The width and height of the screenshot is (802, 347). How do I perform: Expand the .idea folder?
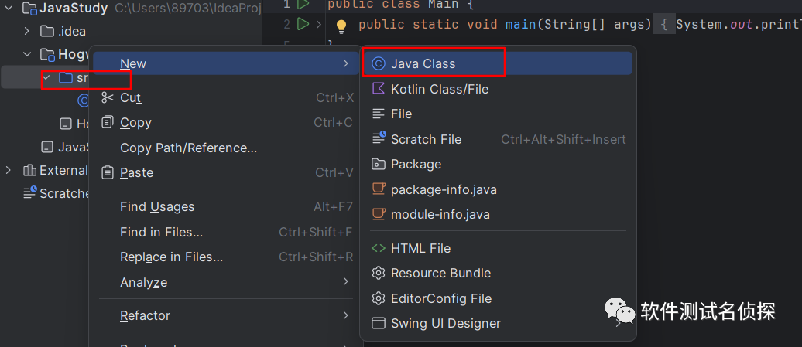(x=26, y=32)
